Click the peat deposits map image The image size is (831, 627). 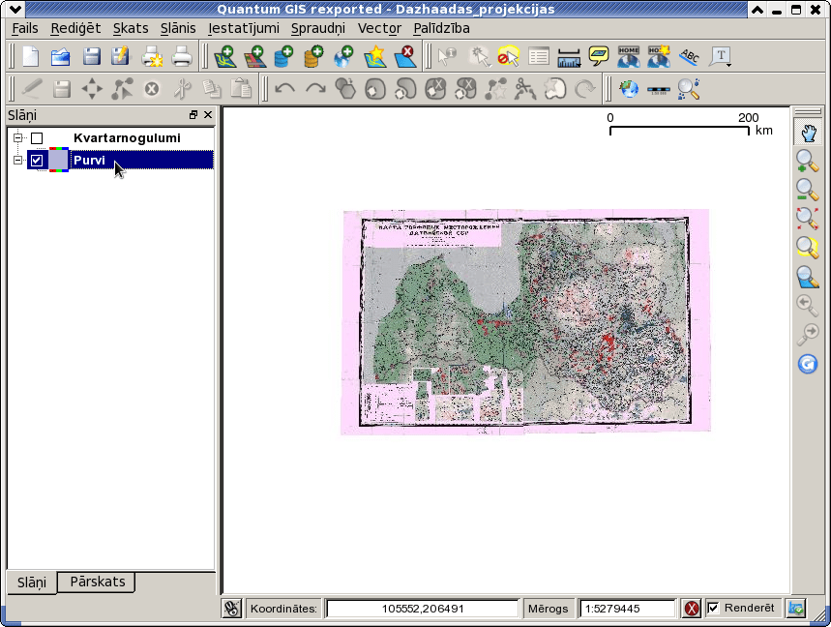525,322
